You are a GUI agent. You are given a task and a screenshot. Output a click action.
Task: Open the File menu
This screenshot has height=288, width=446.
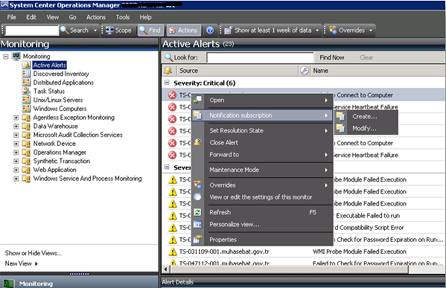point(11,17)
